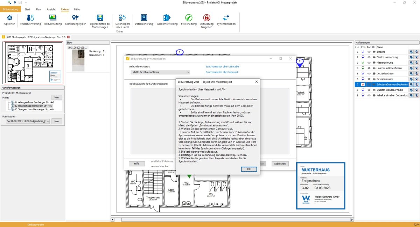
Task: Open the Planhistorie date dropdown
Action: coord(28,121)
